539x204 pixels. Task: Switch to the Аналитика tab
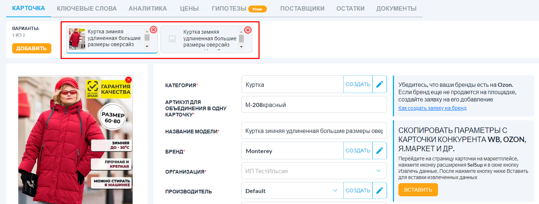coord(148,8)
